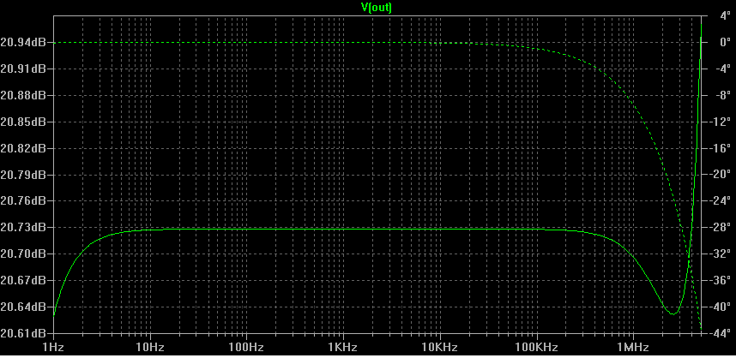Click the 20.70dB magnitude axis label
Image resolution: width=736 pixels, height=358 pixels.
click(23, 254)
